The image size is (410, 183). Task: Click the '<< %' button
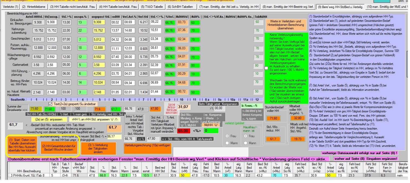(141, 139)
